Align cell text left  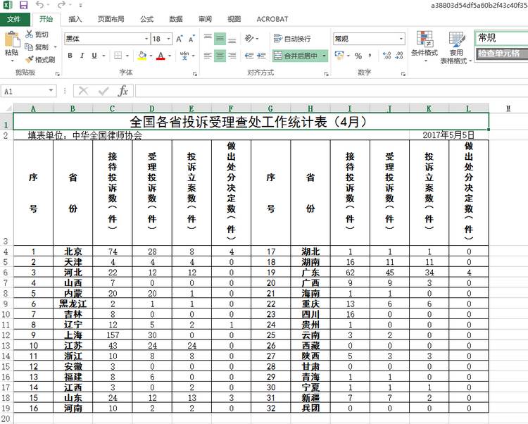pyautogui.click(x=208, y=56)
